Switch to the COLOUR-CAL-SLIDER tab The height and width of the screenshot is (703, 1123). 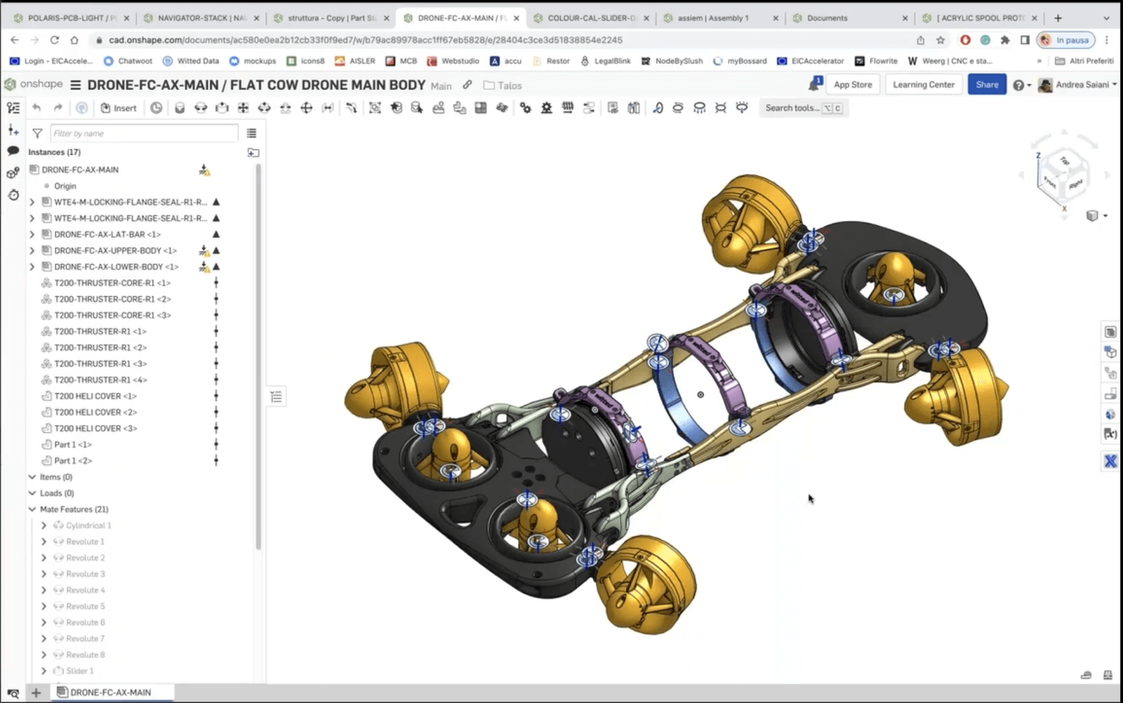click(592, 18)
